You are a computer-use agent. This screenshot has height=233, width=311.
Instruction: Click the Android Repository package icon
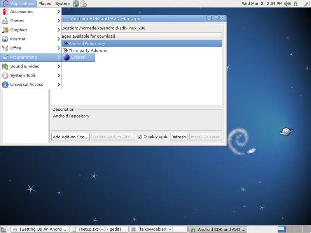(66, 43)
